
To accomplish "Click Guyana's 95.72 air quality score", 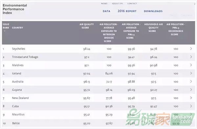I will pyautogui.click(x=87, y=90).
